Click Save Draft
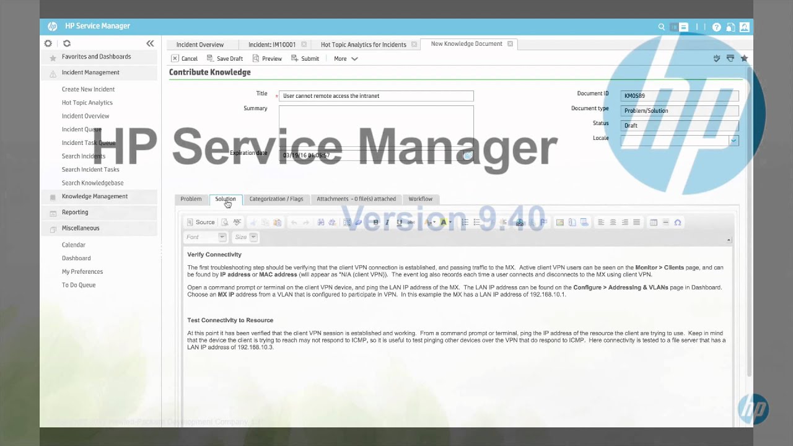Image resolution: width=793 pixels, height=446 pixels. 225,58
